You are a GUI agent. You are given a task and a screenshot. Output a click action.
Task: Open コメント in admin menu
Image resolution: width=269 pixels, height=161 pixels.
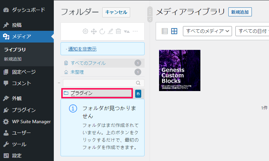click(27, 83)
